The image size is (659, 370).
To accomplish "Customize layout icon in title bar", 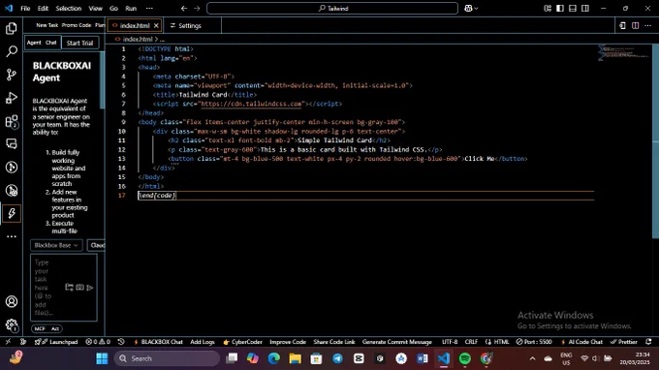I will click(548, 9).
